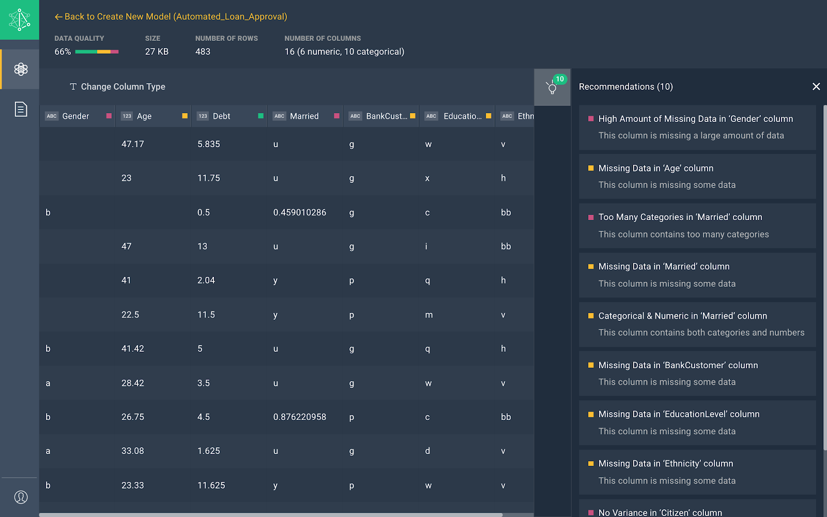
Task: Click Change Column Type button
Action: pyautogui.click(x=118, y=87)
